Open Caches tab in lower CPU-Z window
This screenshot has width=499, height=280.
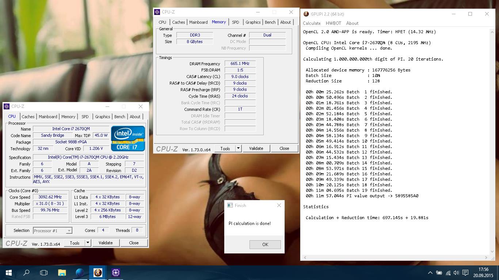coord(28,117)
